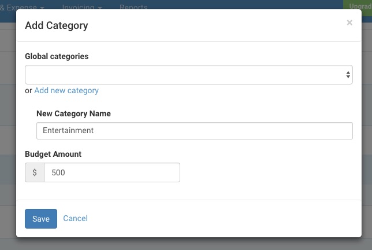The width and height of the screenshot is (372, 250).
Task: Click the Add Category dialog title
Action: coord(57,25)
